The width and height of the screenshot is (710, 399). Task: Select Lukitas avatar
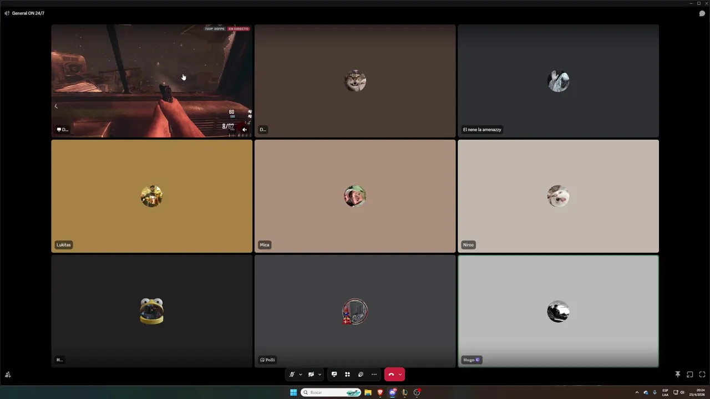click(151, 196)
